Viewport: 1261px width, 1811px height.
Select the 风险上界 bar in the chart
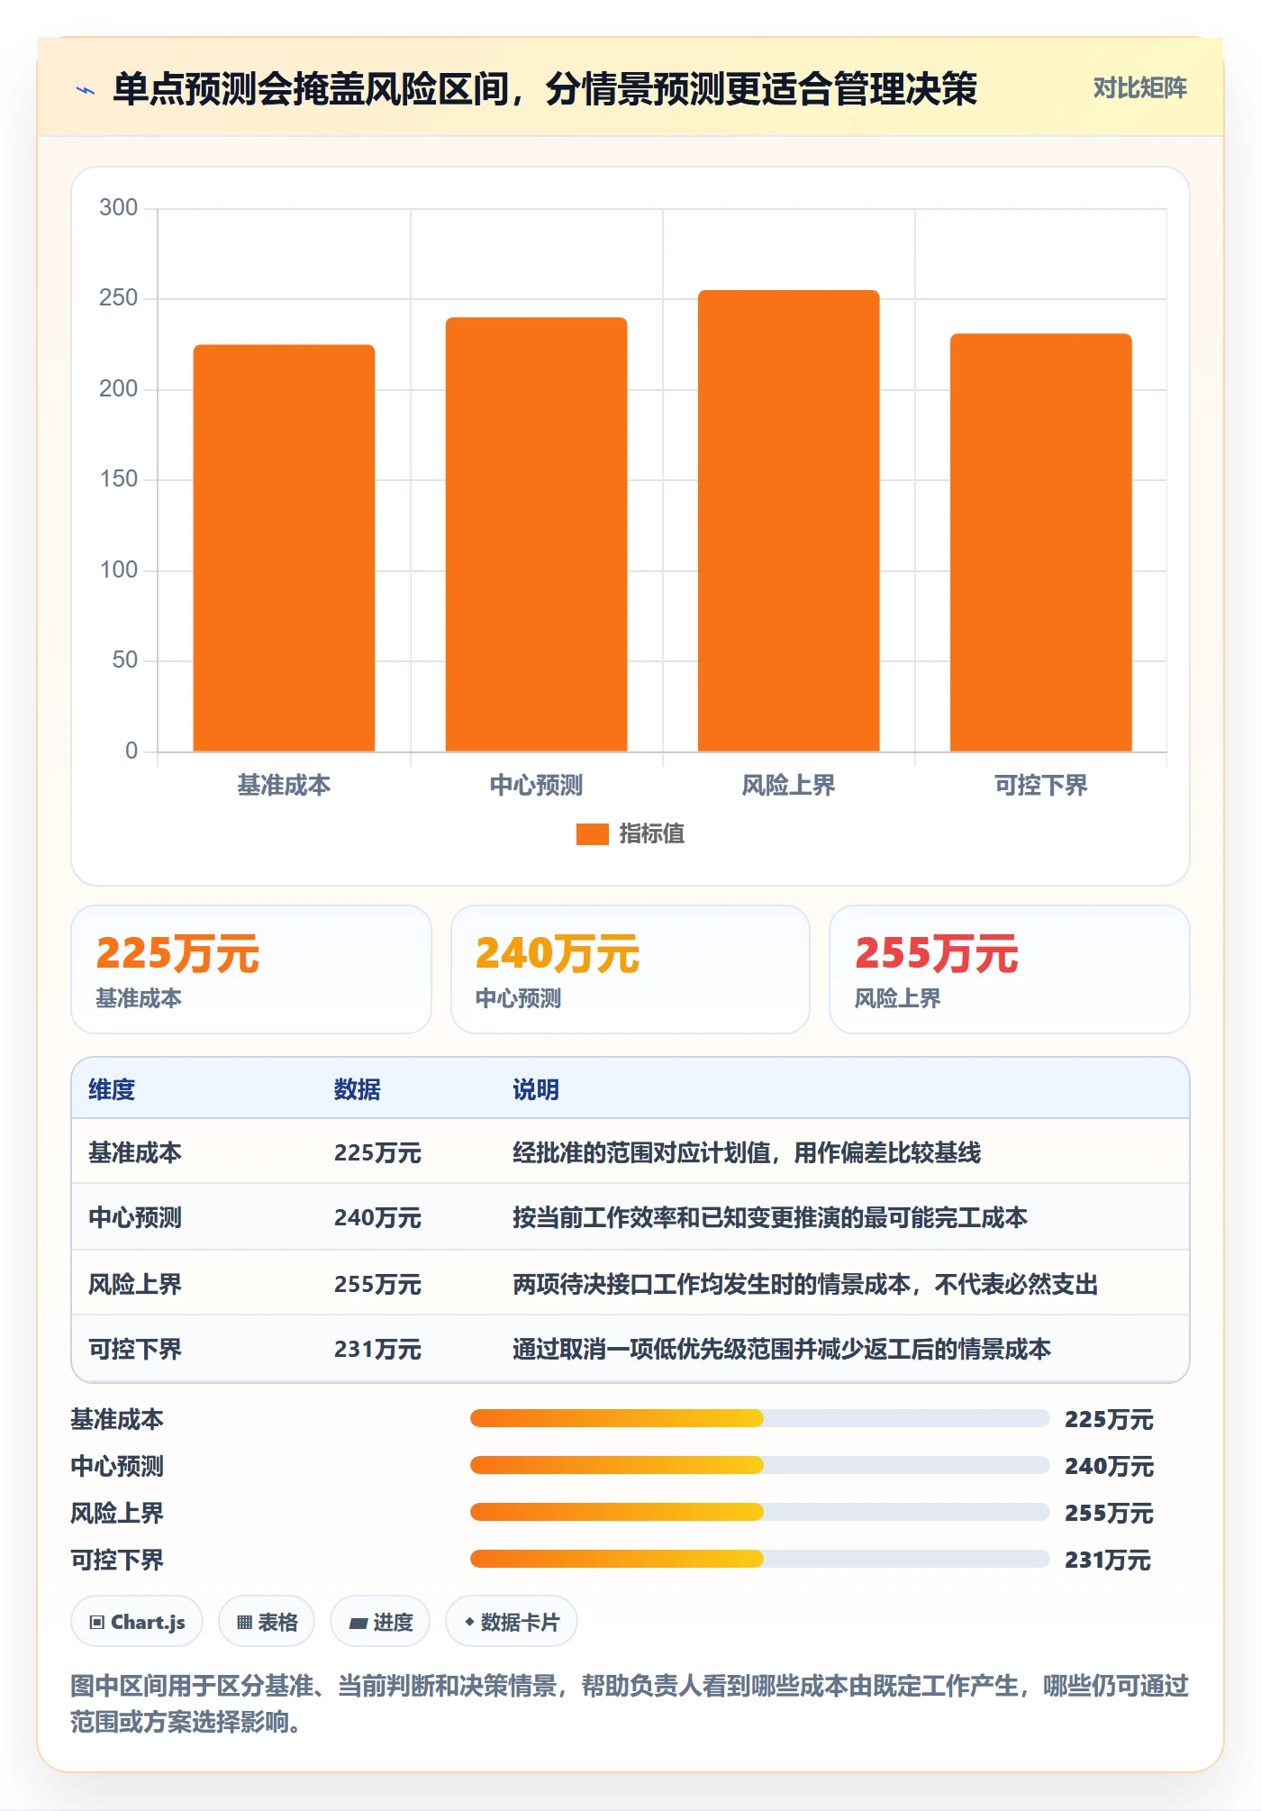click(x=788, y=521)
